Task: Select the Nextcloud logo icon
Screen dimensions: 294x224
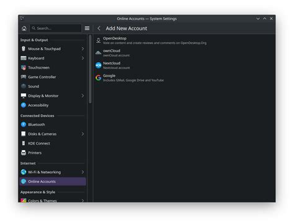Action: tap(99, 65)
